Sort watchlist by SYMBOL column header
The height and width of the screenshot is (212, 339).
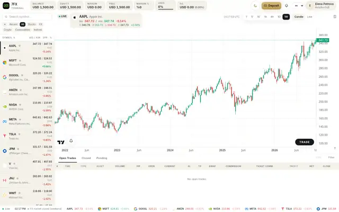pyautogui.click(x=8, y=38)
